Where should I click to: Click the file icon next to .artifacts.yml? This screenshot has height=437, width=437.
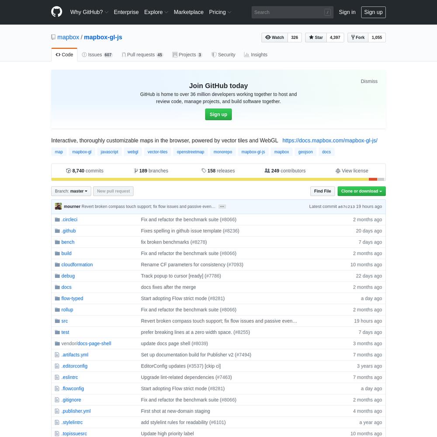coord(57,355)
